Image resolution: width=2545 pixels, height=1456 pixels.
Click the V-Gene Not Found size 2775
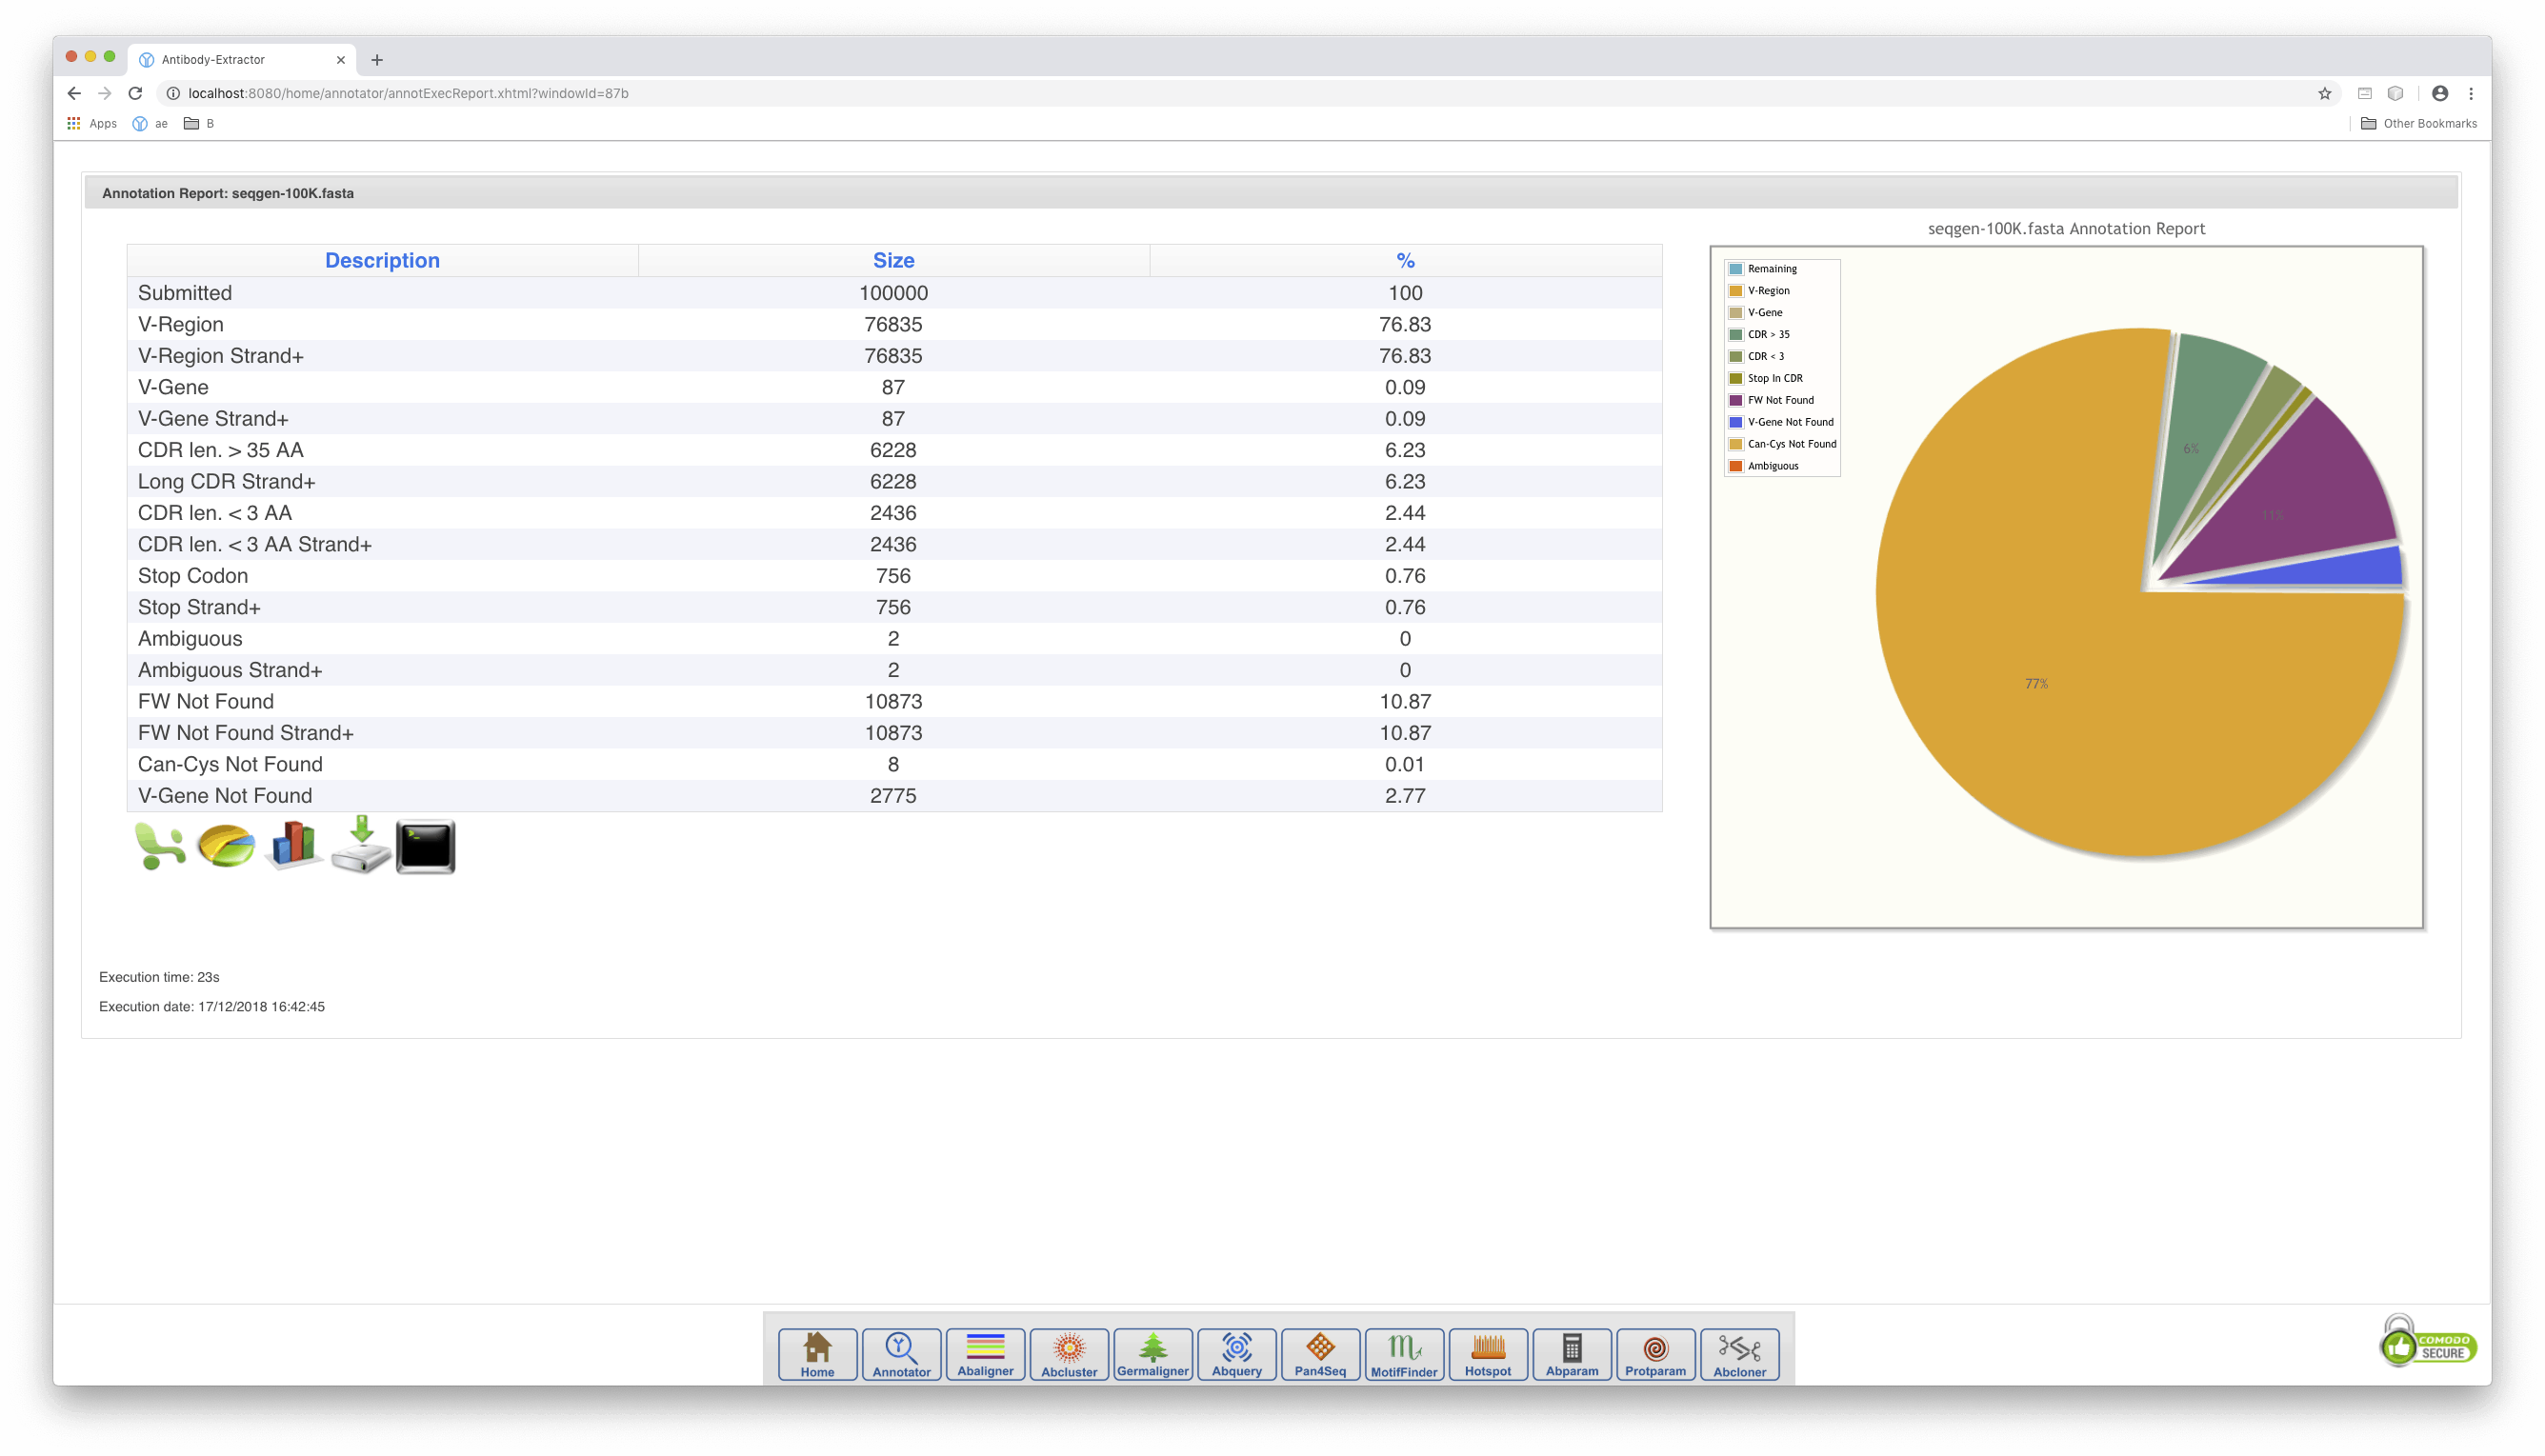tap(893, 796)
